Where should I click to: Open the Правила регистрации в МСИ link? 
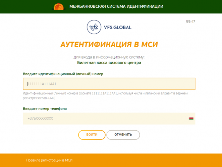[49, 160]
